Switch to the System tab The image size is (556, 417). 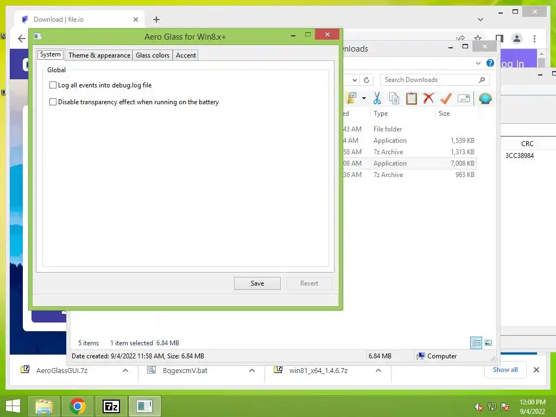[x=50, y=55]
